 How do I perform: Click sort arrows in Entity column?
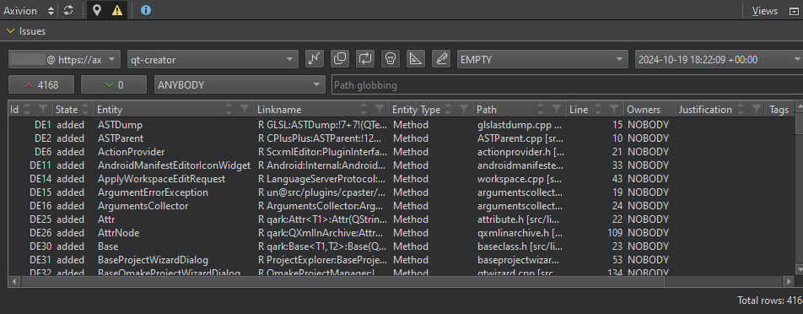[229, 109]
